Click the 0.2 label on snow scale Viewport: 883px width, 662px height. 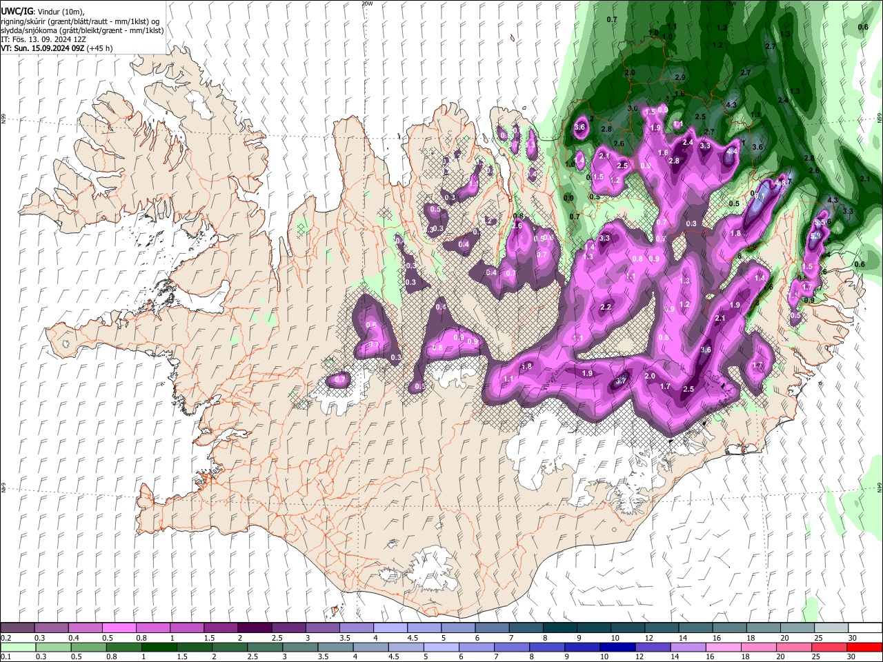pyautogui.click(x=5, y=638)
